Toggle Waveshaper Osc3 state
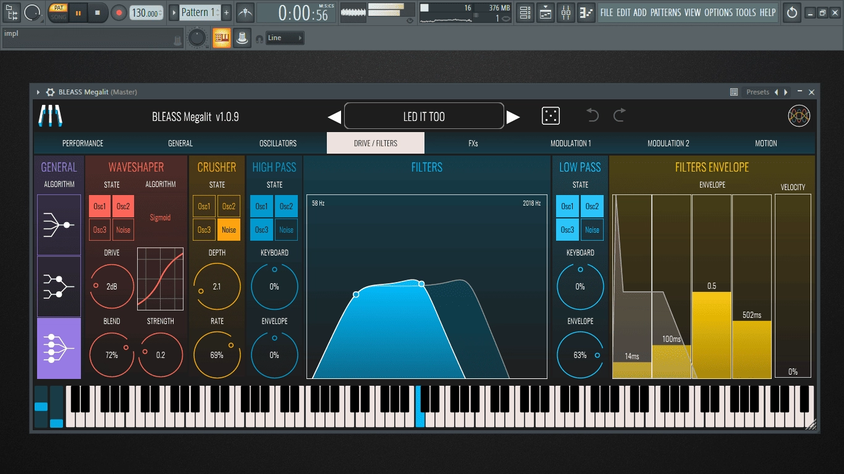 point(99,230)
